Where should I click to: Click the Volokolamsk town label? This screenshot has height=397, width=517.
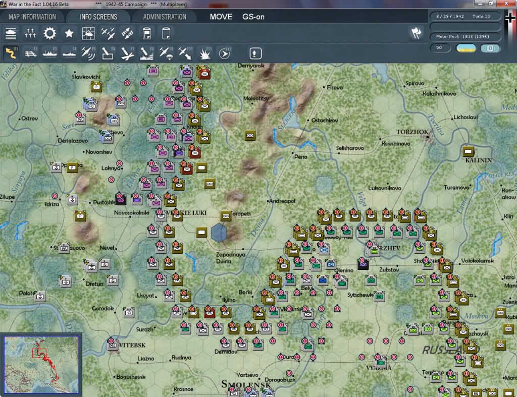tap(478, 261)
